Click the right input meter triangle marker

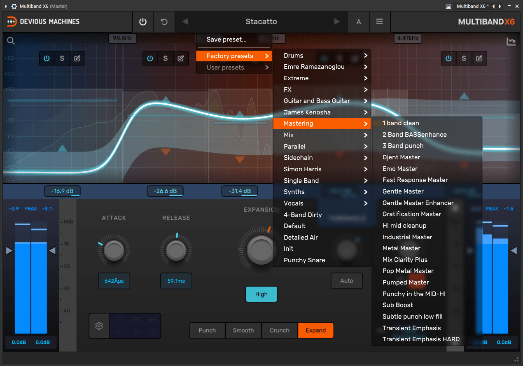(52, 251)
